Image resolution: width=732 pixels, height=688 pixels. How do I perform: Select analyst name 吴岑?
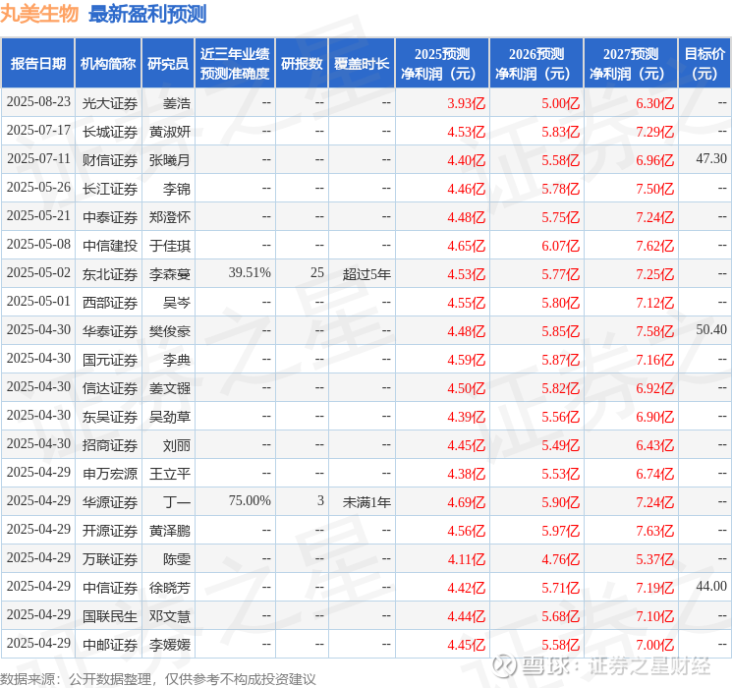click(x=177, y=303)
